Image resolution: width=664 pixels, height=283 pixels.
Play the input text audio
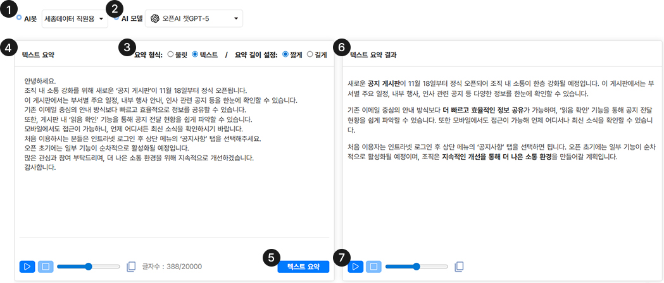pyautogui.click(x=27, y=267)
